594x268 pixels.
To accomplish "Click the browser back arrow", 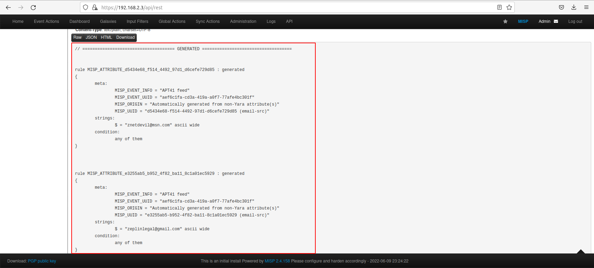I will tap(8, 7).
